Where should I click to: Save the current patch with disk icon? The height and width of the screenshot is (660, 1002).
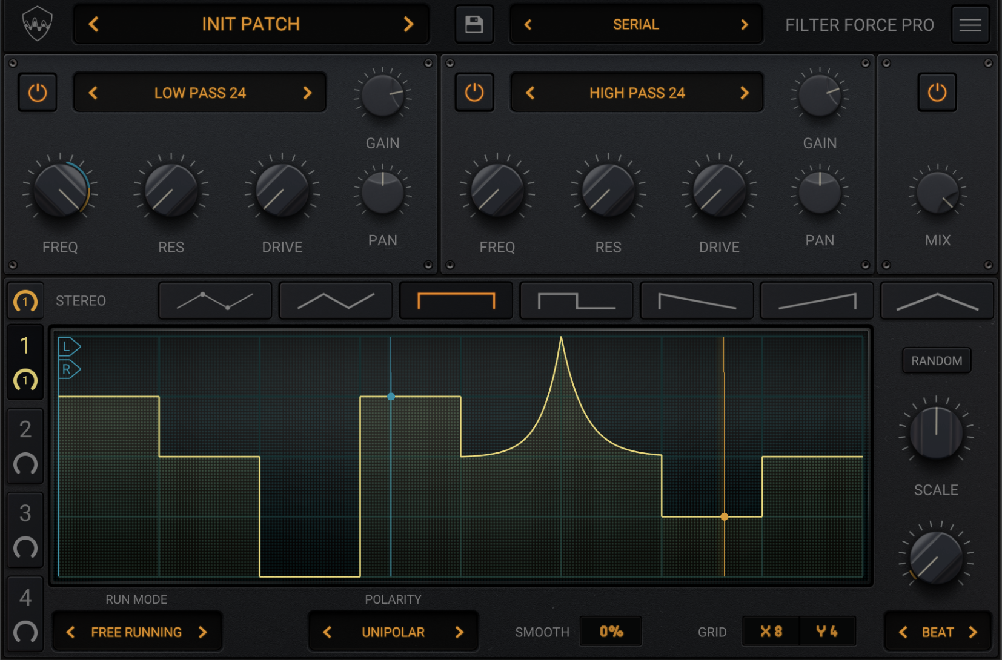[474, 24]
